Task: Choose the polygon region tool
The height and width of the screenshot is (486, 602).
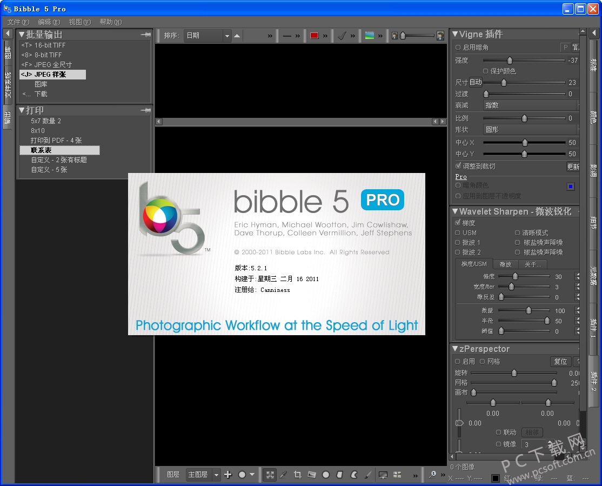Action: (339, 475)
